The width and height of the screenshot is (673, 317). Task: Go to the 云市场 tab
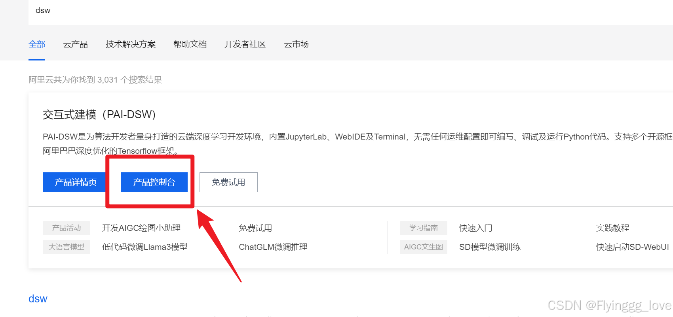point(296,44)
